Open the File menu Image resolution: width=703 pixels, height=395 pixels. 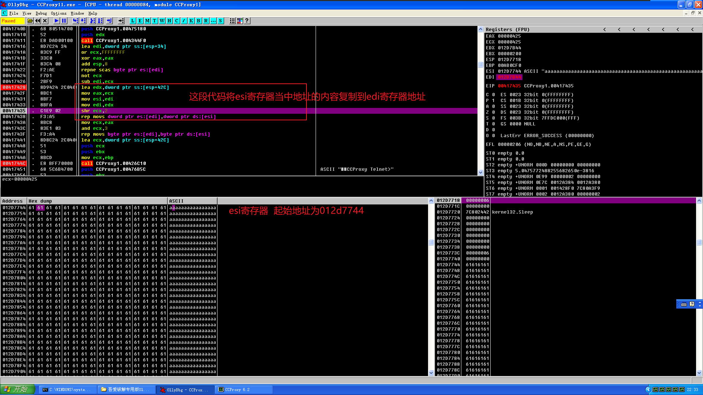coord(14,13)
